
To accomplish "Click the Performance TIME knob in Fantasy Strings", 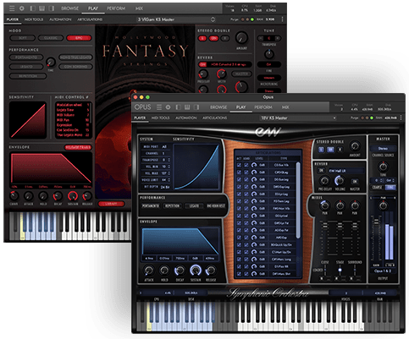I will tap(51, 62).
